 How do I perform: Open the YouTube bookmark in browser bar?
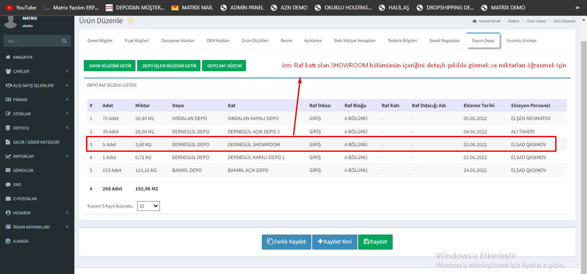click(x=22, y=8)
